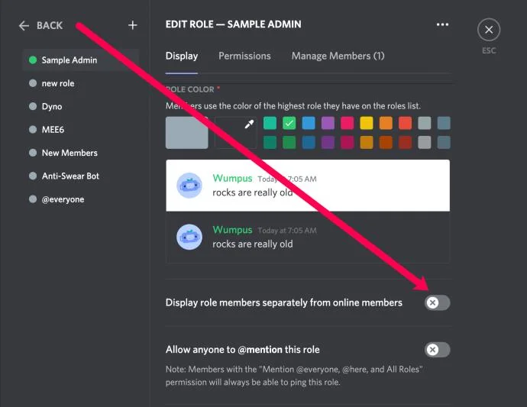Pick the teal color swatch in top row

[270, 123]
